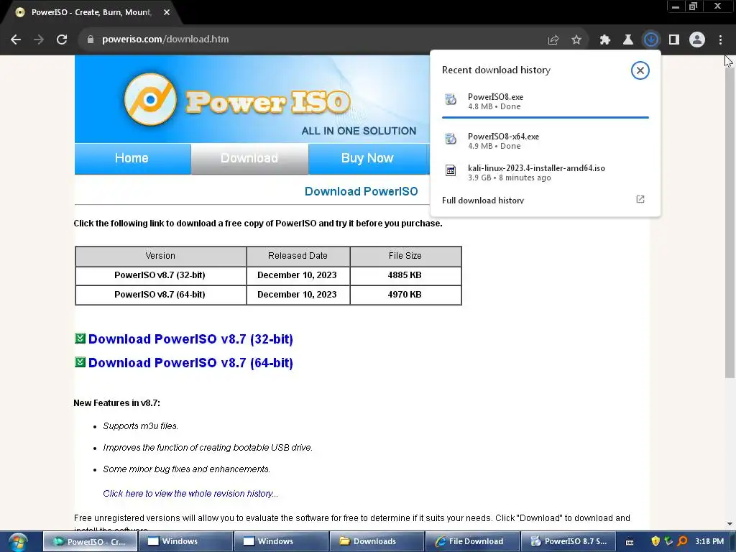Click the on-screen keyboard tray icon
This screenshot has width=736, height=552.
click(x=630, y=542)
